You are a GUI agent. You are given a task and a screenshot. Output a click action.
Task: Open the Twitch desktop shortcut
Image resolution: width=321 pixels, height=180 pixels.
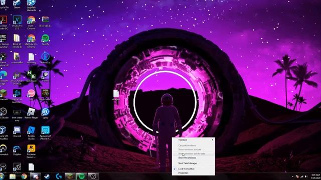coord(45,76)
